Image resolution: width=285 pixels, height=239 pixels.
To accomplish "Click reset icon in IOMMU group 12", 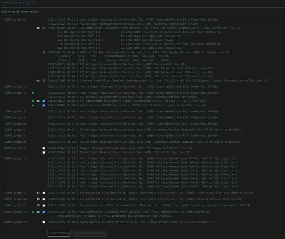I will click(x=38, y=199).
